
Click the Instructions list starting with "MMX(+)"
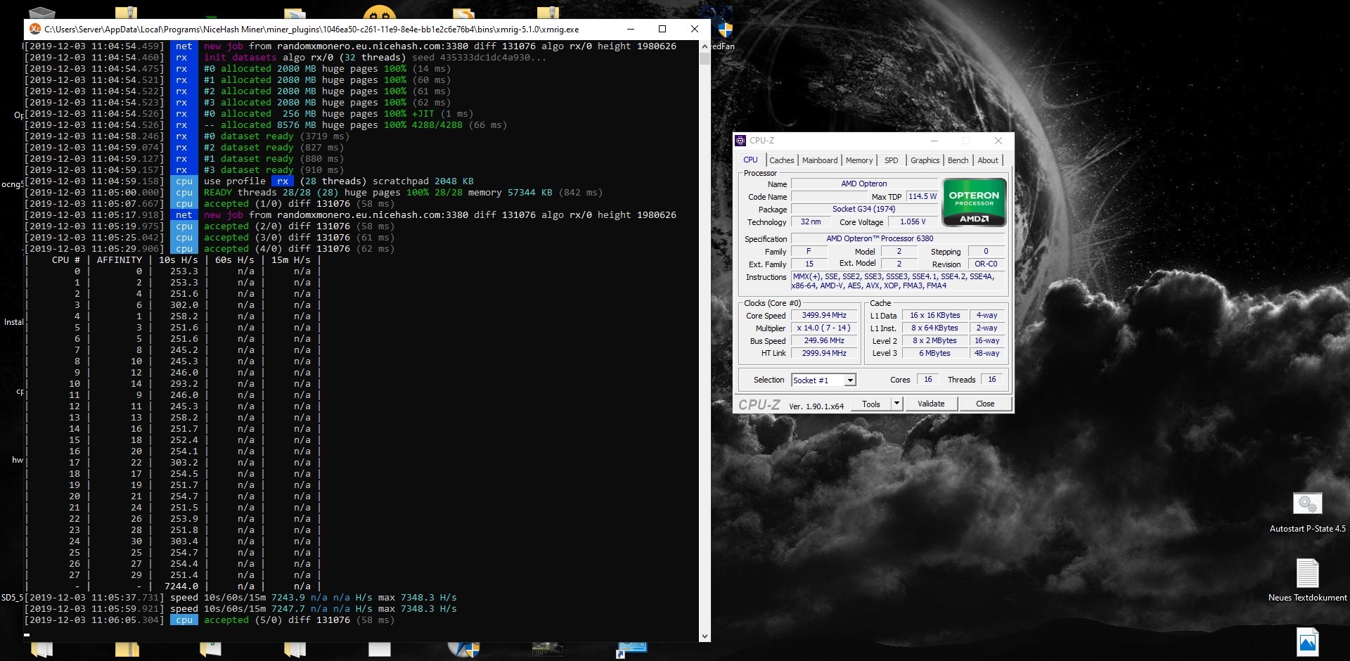click(x=897, y=281)
